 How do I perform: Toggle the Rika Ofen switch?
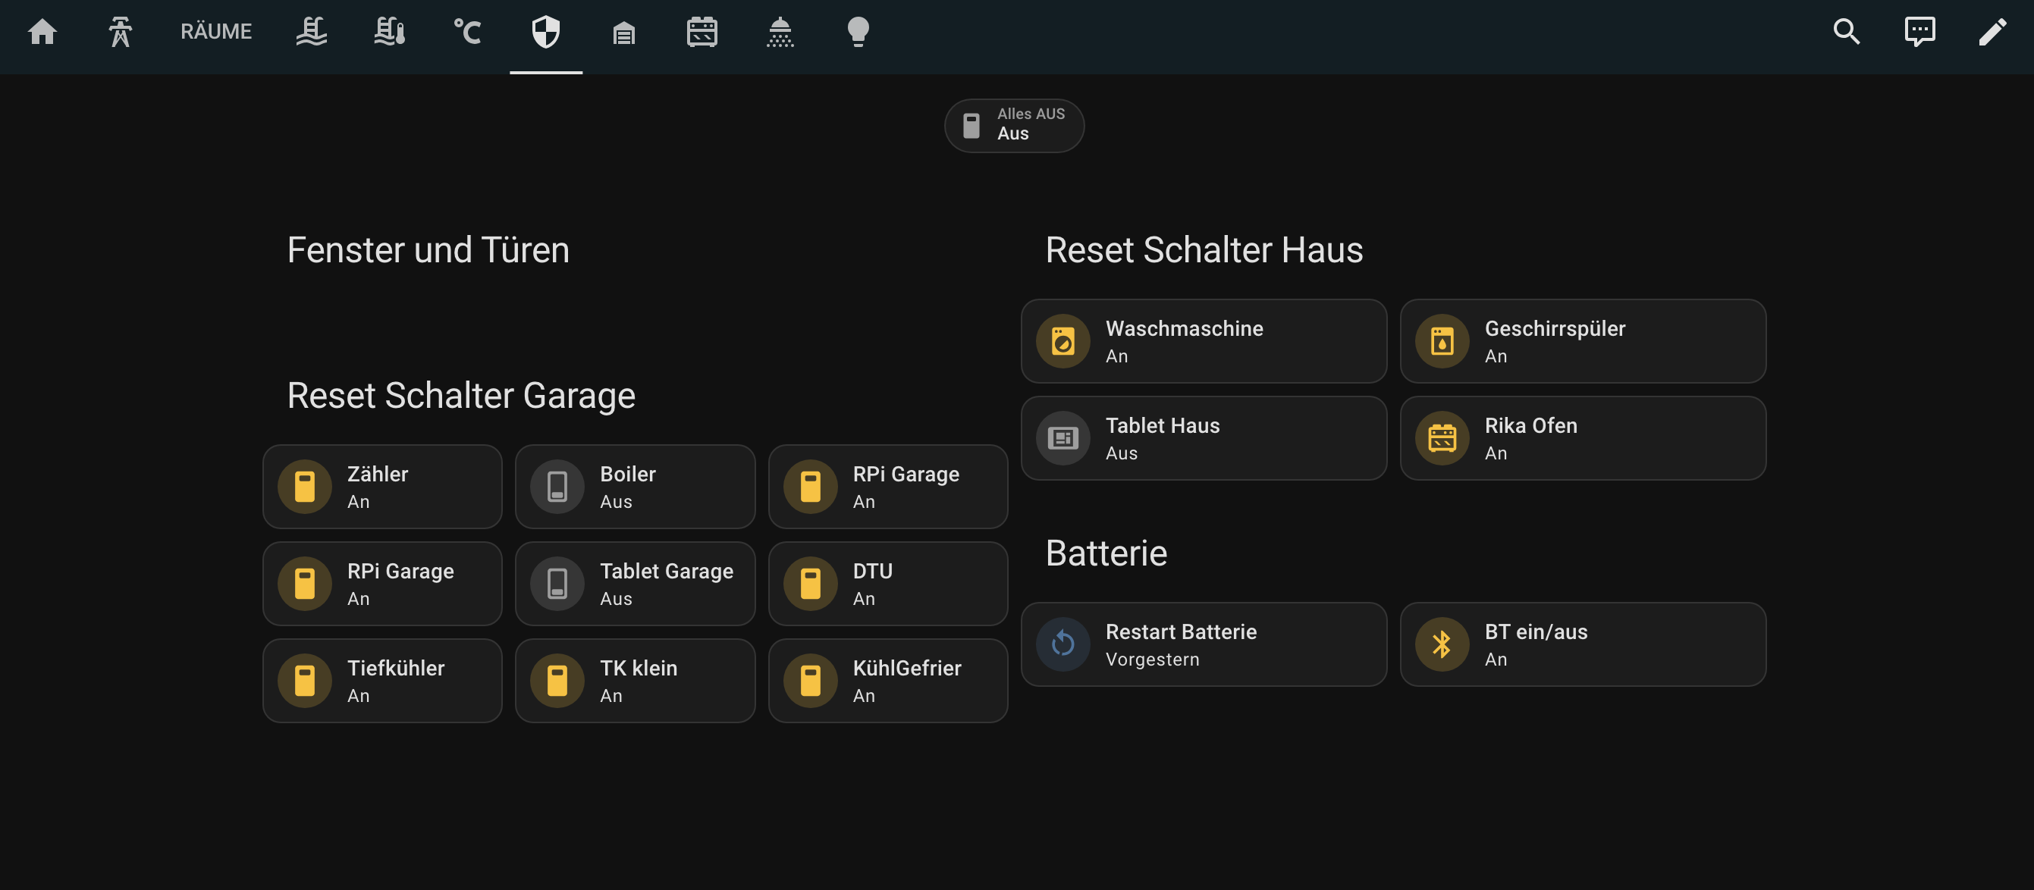click(x=1442, y=439)
